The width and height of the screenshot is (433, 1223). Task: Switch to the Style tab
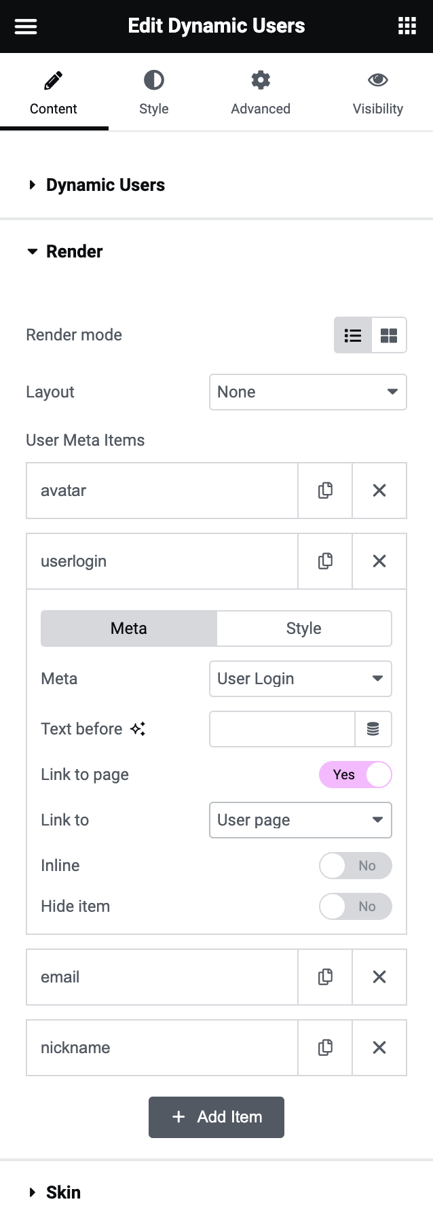(x=153, y=92)
